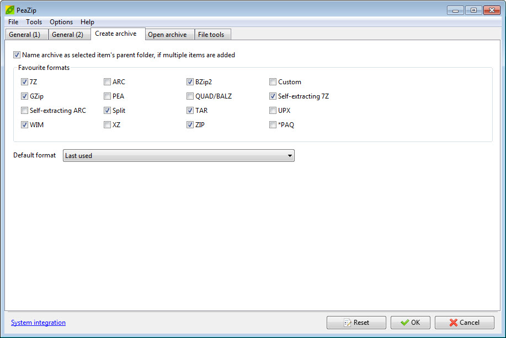Enable the Self-extracting ARC checkbox
506x338 pixels.
coord(24,111)
